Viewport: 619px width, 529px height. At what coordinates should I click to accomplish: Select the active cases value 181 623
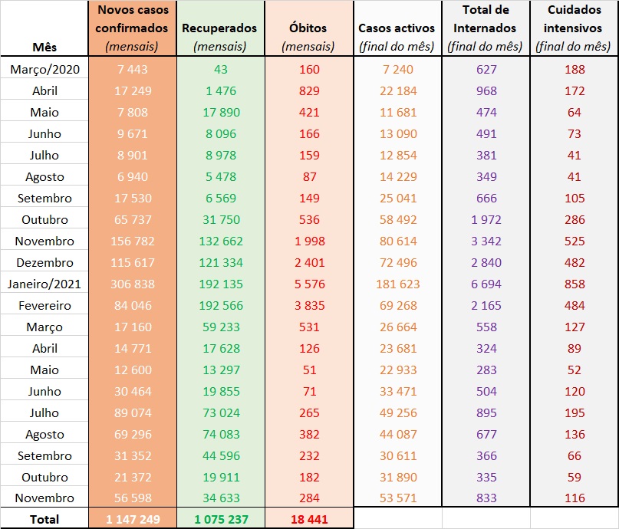click(x=397, y=284)
